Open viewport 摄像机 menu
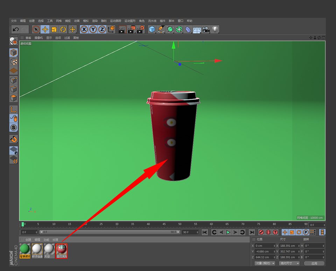The width and height of the screenshot is (336, 271). click(x=38, y=38)
